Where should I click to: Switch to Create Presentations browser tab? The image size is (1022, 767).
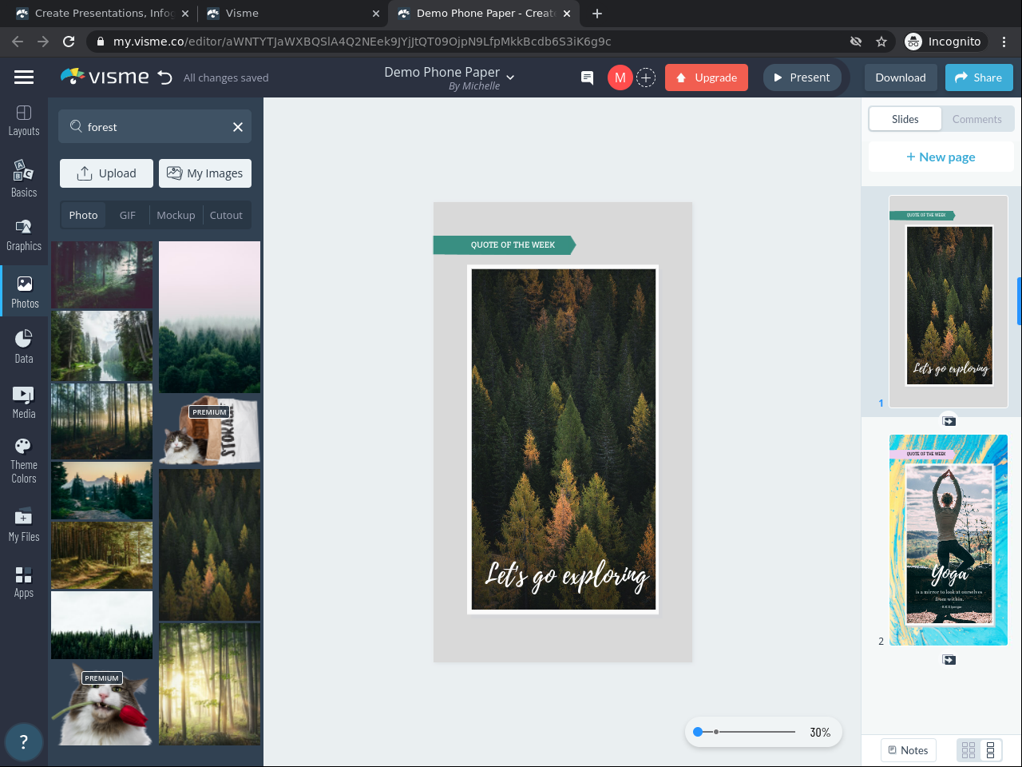coord(102,14)
